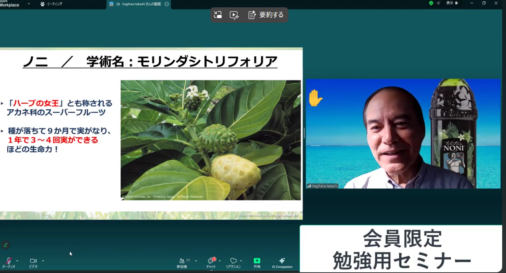This screenshot has width=506, height=273.
Task: Open AI Companion sparkle icon
Action: click(282, 261)
